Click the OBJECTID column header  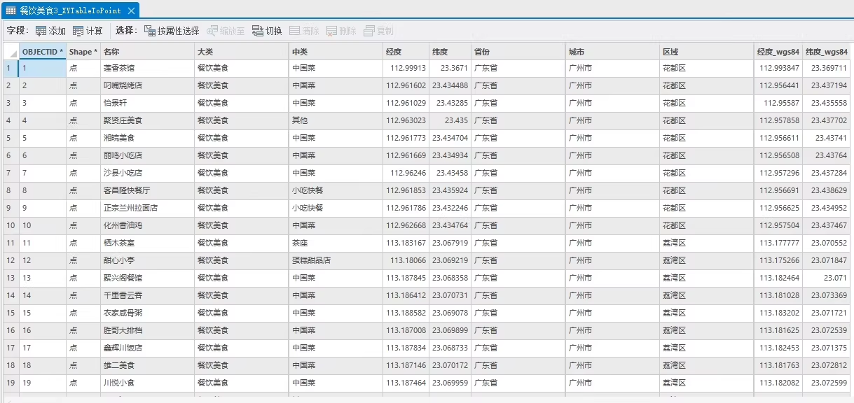pyautogui.click(x=42, y=52)
